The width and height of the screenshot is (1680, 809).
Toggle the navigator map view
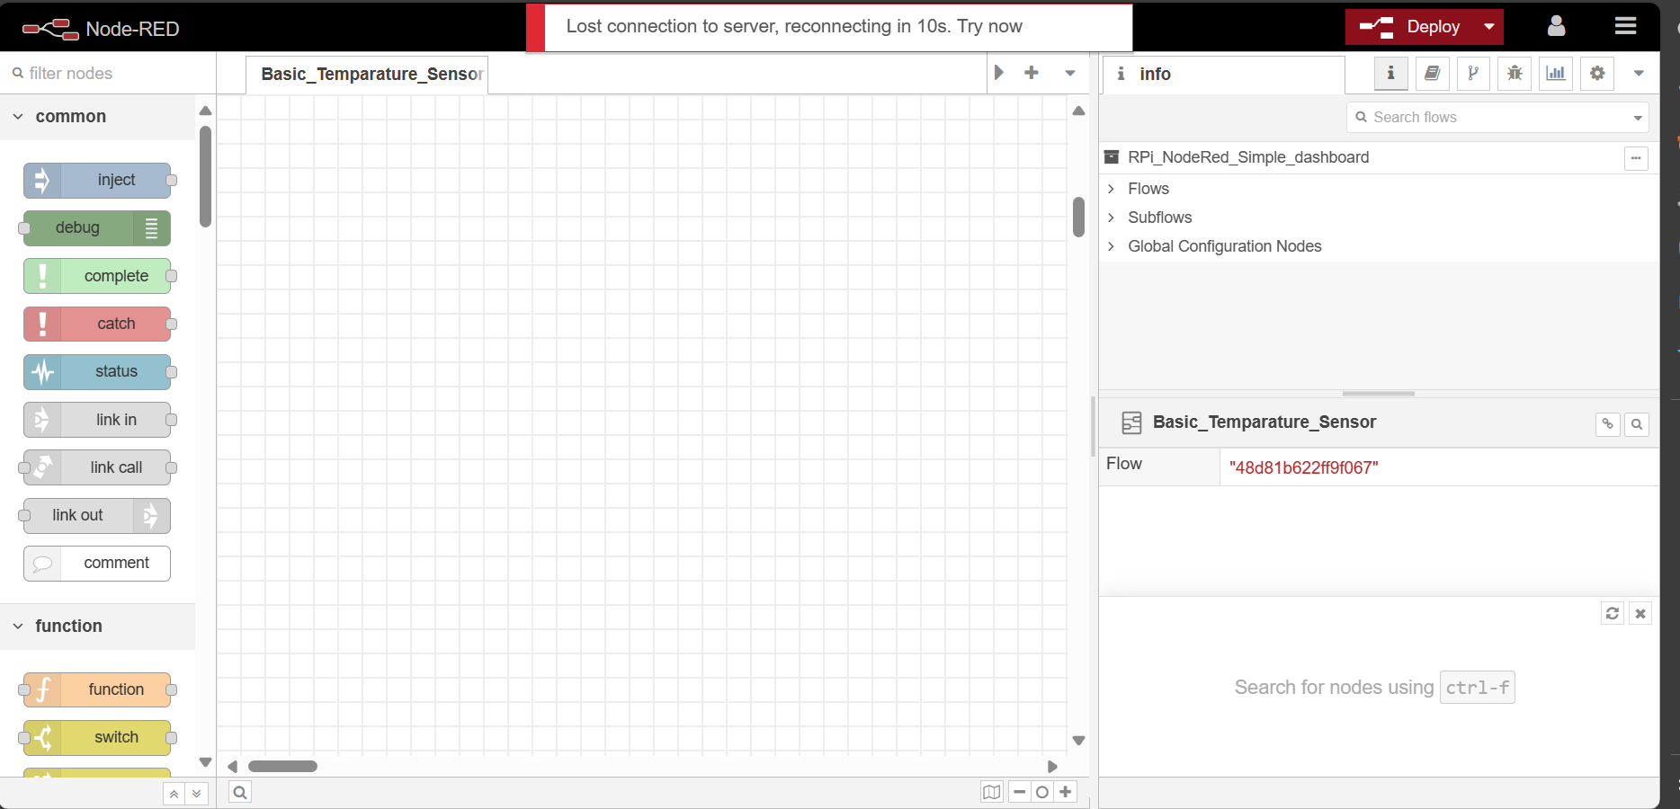coord(992,792)
